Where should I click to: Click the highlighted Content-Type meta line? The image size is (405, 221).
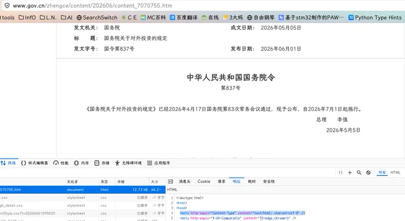(x=242, y=213)
